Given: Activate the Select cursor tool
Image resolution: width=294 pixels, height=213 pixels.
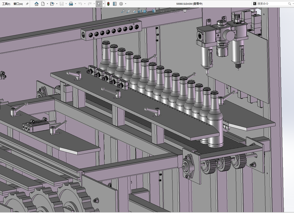Looking at the screenshot, I should tap(99, 3).
